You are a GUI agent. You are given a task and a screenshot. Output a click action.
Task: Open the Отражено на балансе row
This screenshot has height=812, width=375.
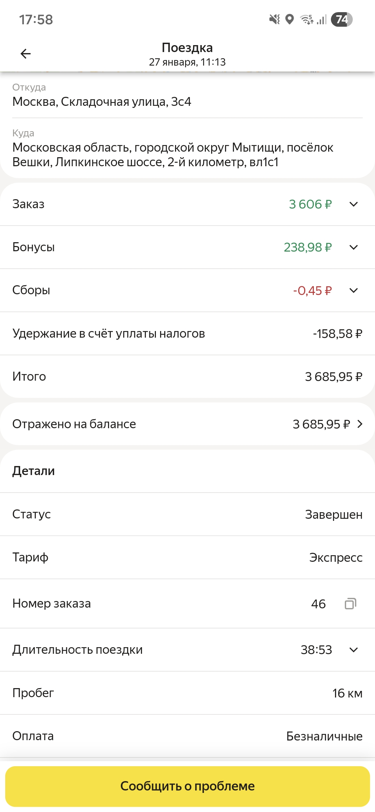coord(187,424)
